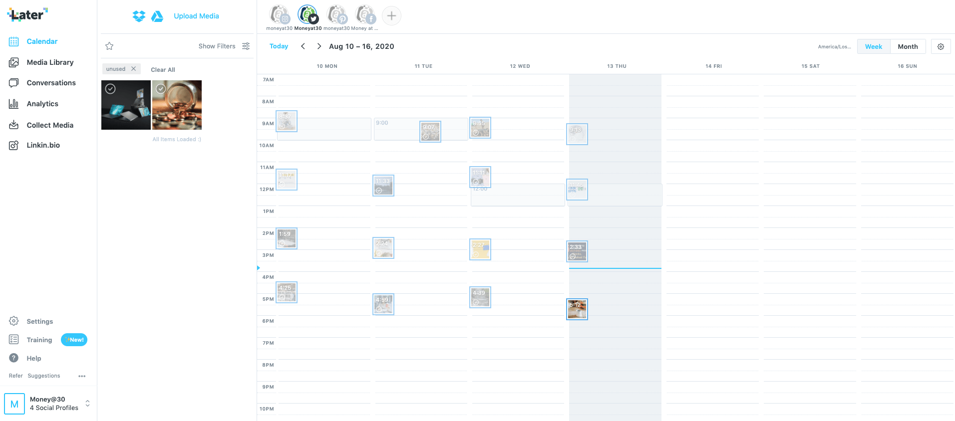Select the tech gadgets media thumbnail
Image resolution: width=955 pixels, height=421 pixels.
(126, 105)
